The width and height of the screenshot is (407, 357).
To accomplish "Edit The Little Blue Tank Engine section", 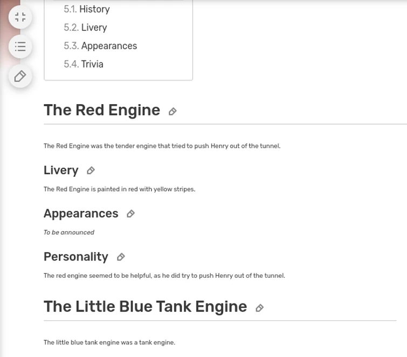I will tap(259, 308).
